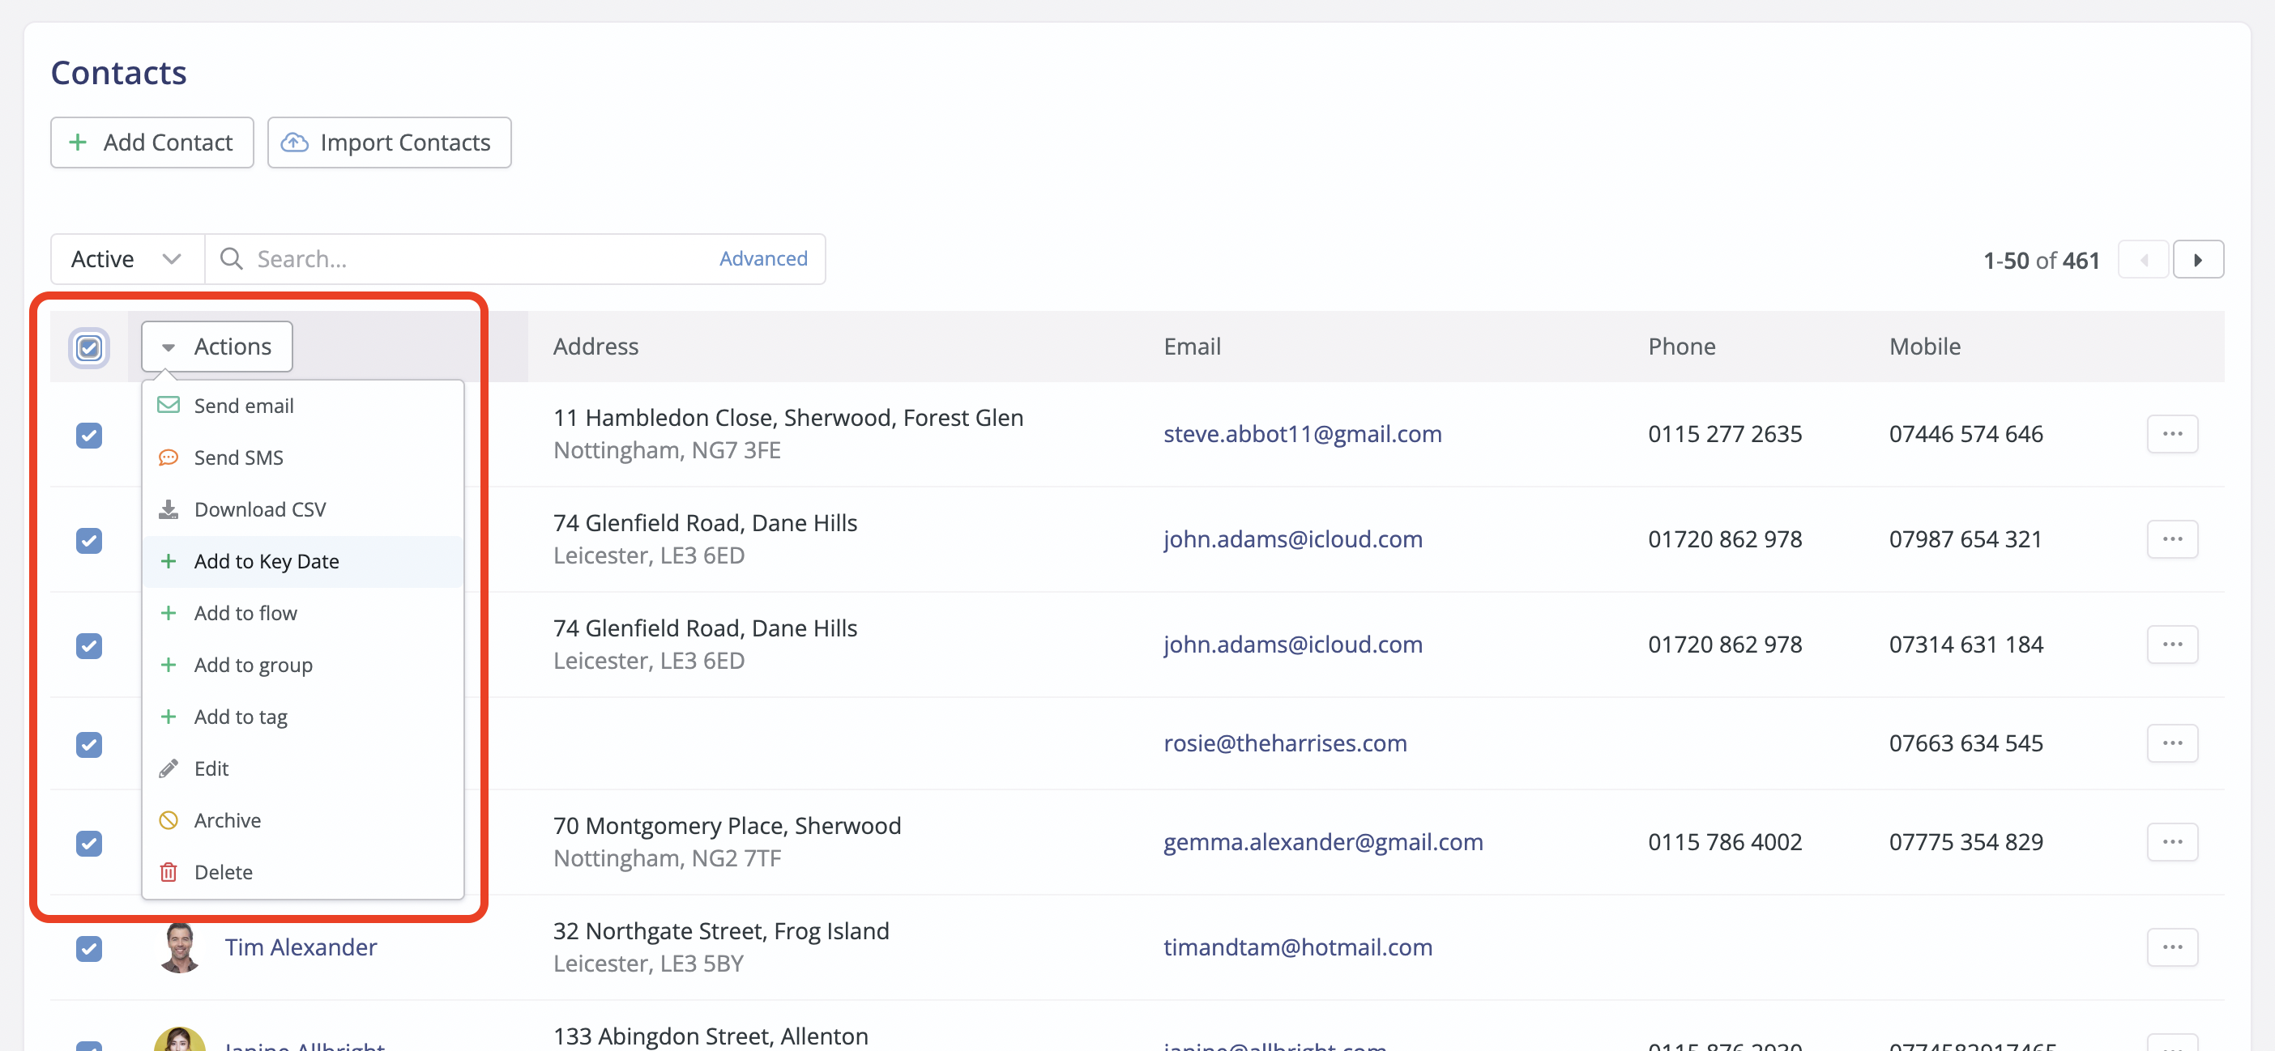Image resolution: width=2275 pixels, height=1051 pixels.
Task: Select the Send email envelope icon
Action: coord(169,405)
